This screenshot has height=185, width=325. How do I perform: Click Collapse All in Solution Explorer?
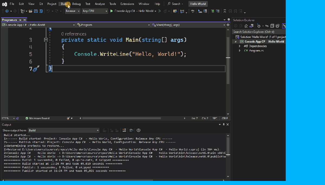[x=272, y=26]
